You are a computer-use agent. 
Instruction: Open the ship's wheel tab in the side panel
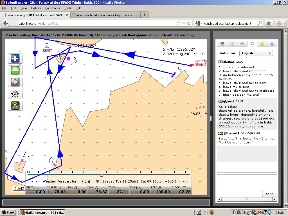[x=222, y=44]
